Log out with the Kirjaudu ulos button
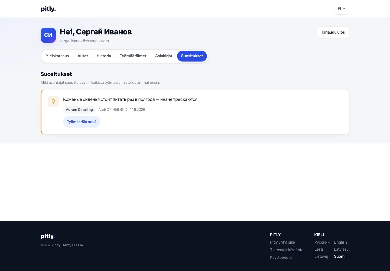 [333, 32]
